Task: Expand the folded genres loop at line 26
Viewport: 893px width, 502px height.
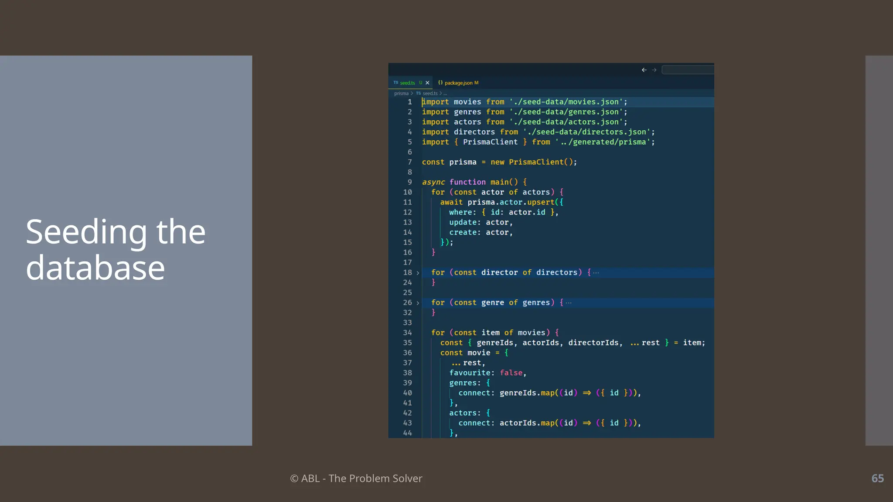Action: click(418, 303)
